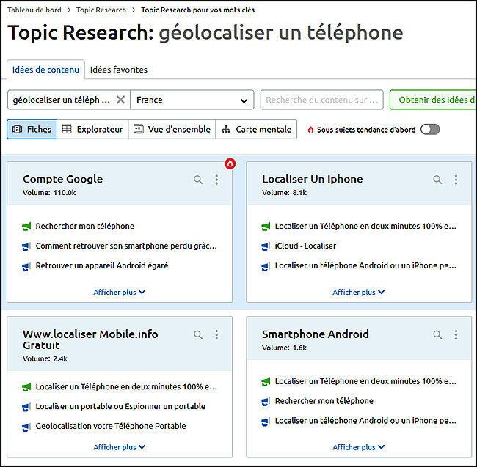Select the Vue d'ensemble view
This screenshot has width=477, height=467.
172,130
